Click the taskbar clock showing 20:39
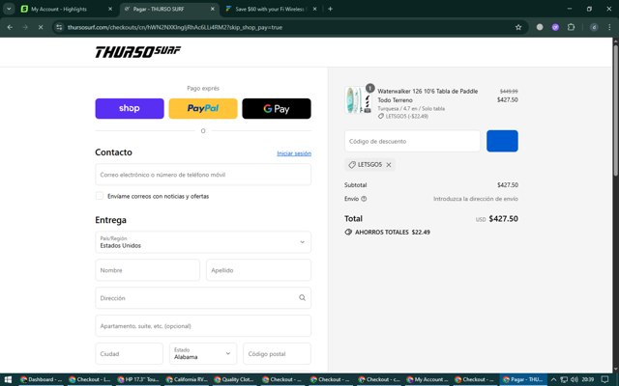 587,379
